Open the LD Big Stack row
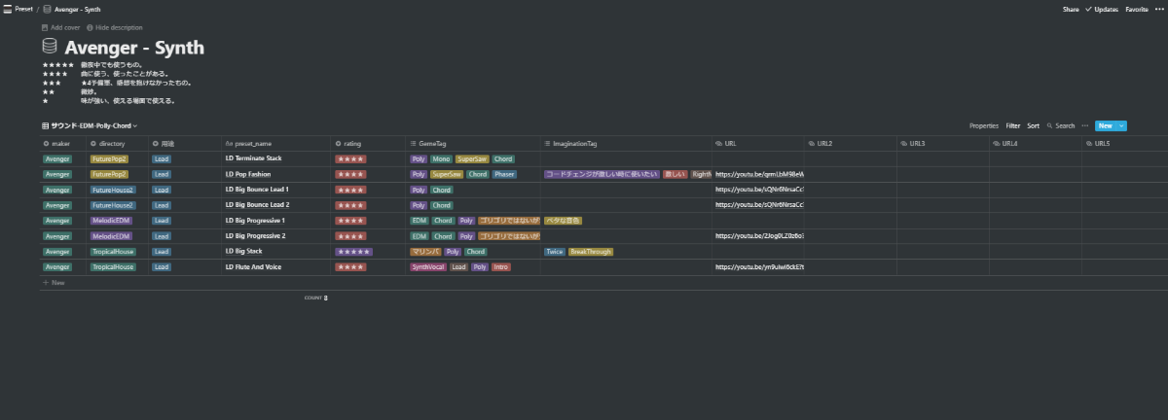This screenshot has height=420, width=1168. point(243,252)
